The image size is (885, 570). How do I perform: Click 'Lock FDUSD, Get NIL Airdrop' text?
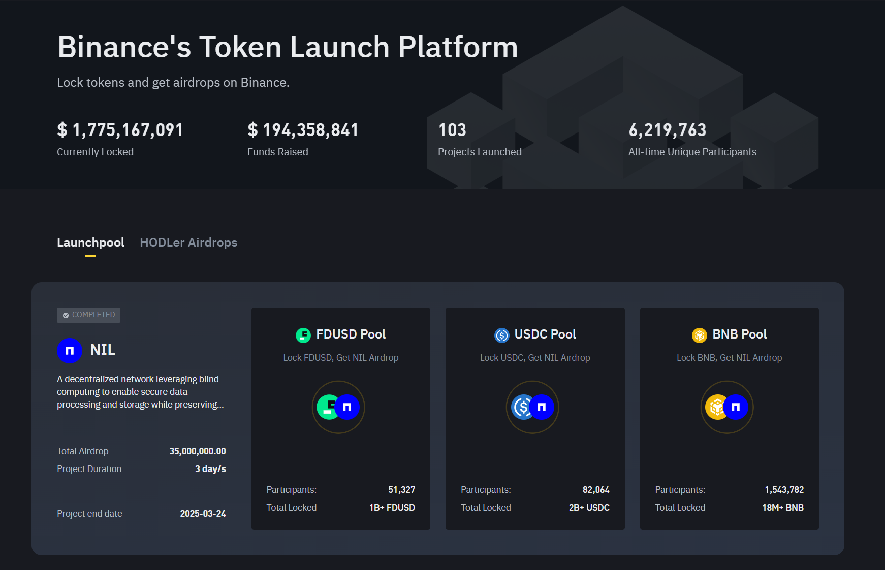[x=341, y=358]
